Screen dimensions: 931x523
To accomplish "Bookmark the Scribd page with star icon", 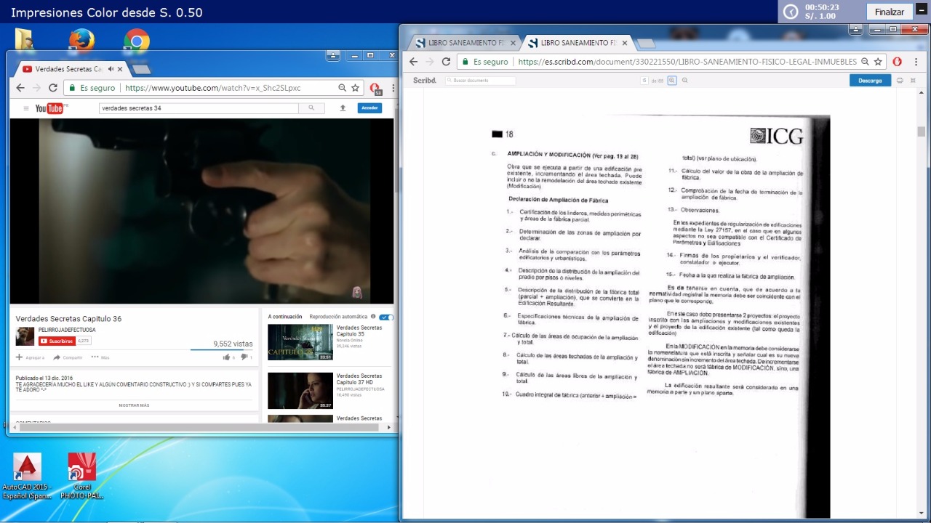I will coord(878,62).
